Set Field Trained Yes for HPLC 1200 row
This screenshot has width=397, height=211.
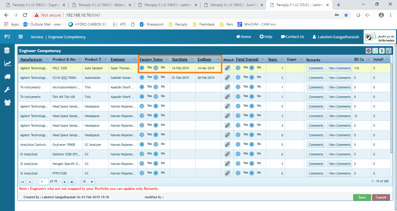[238, 68]
